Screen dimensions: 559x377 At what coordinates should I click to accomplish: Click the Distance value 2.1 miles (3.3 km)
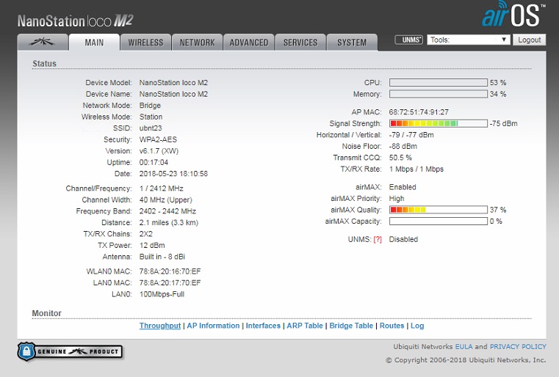[169, 222]
